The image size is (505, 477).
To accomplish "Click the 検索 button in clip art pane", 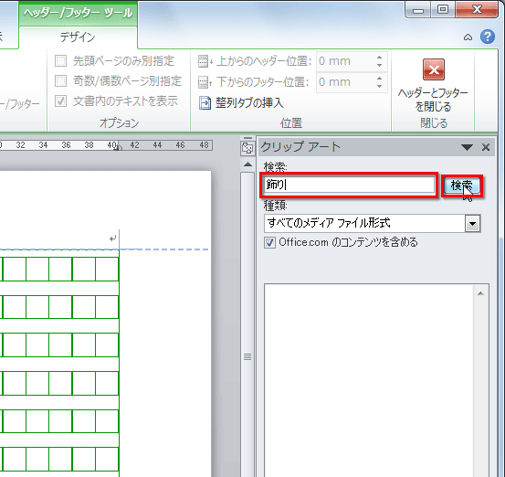I will coord(462,185).
